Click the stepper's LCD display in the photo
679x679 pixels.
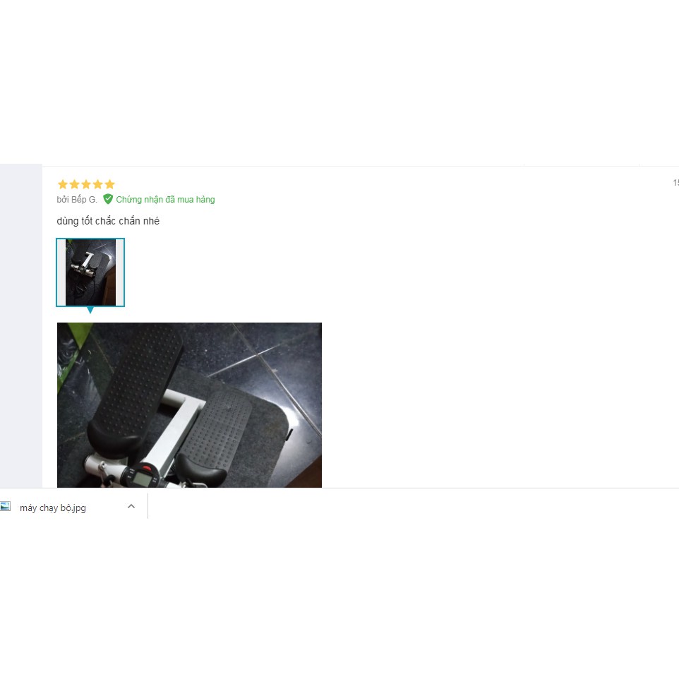(143, 479)
